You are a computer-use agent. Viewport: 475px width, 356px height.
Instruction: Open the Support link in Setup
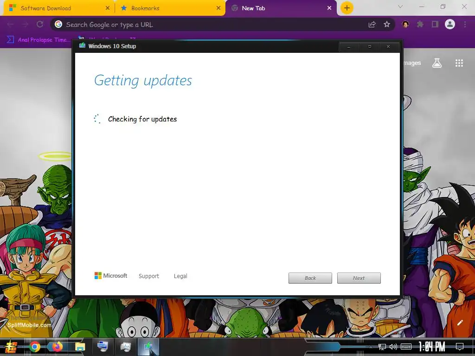click(x=149, y=276)
